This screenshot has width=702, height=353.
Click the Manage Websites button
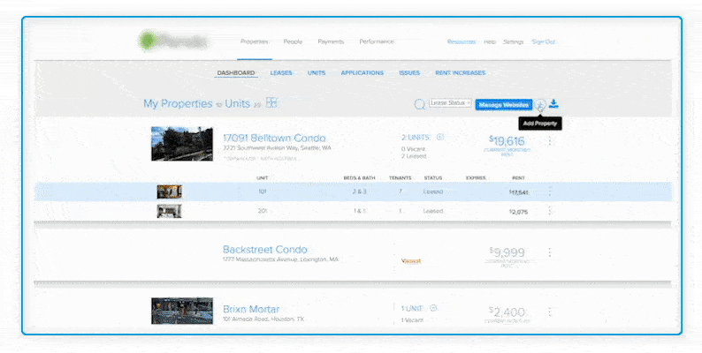(504, 105)
